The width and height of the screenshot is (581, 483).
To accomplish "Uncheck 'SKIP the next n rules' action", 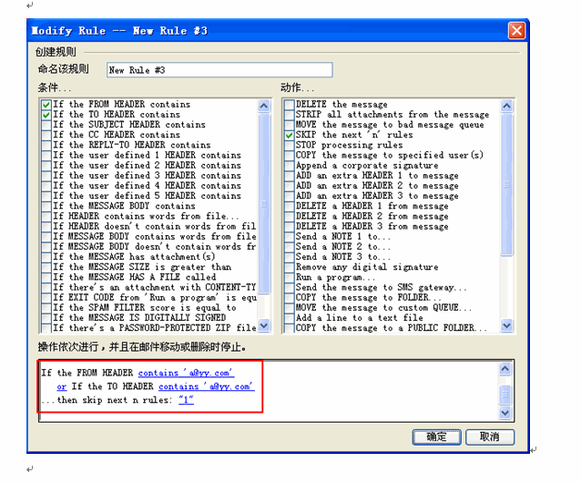I will [289, 135].
